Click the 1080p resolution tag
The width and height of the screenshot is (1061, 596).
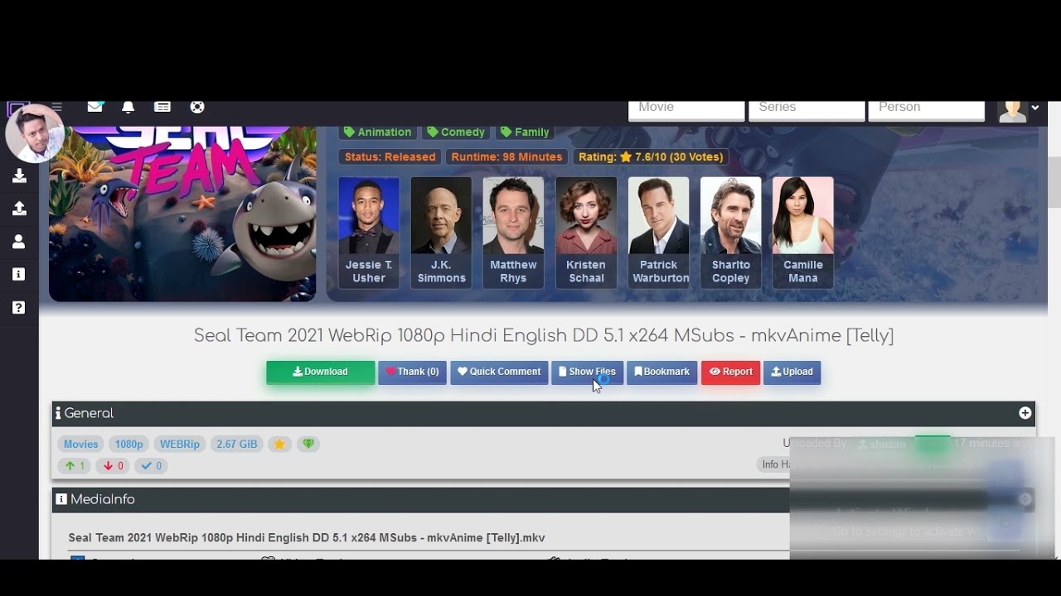click(x=128, y=444)
